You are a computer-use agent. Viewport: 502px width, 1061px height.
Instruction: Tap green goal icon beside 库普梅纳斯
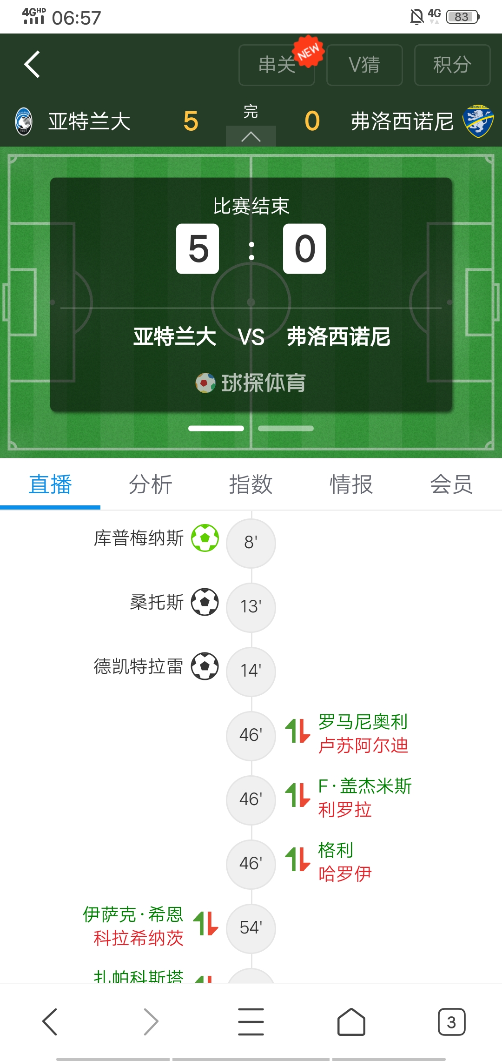click(x=205, y=538)
